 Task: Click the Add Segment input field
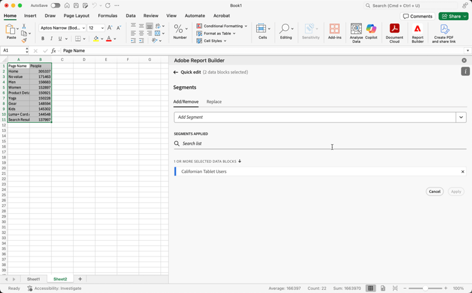click(315, 118)
